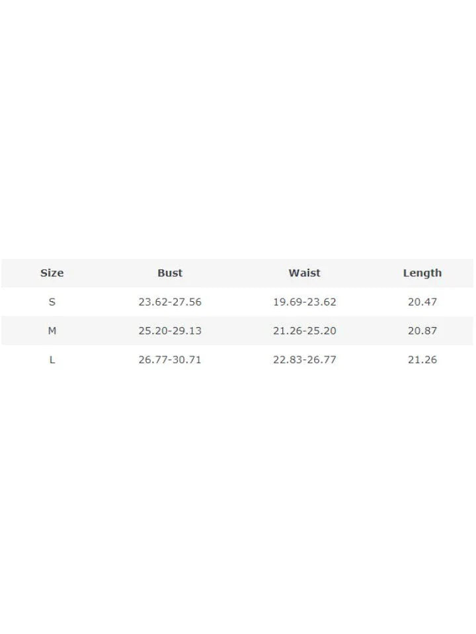Click waist value 19.69-23.62
The image size is (476, 634).
tap(304, 302)
